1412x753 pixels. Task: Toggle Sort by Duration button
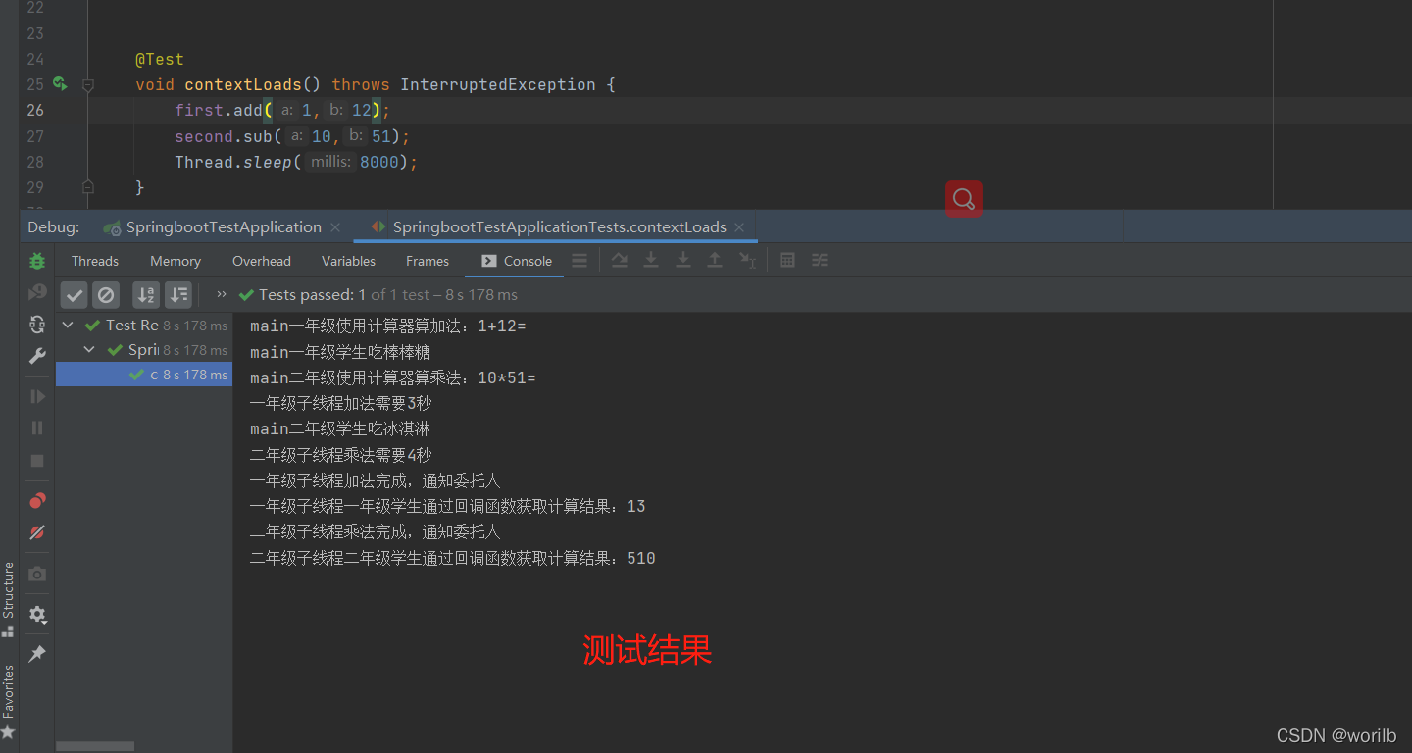tap(178, 294)
